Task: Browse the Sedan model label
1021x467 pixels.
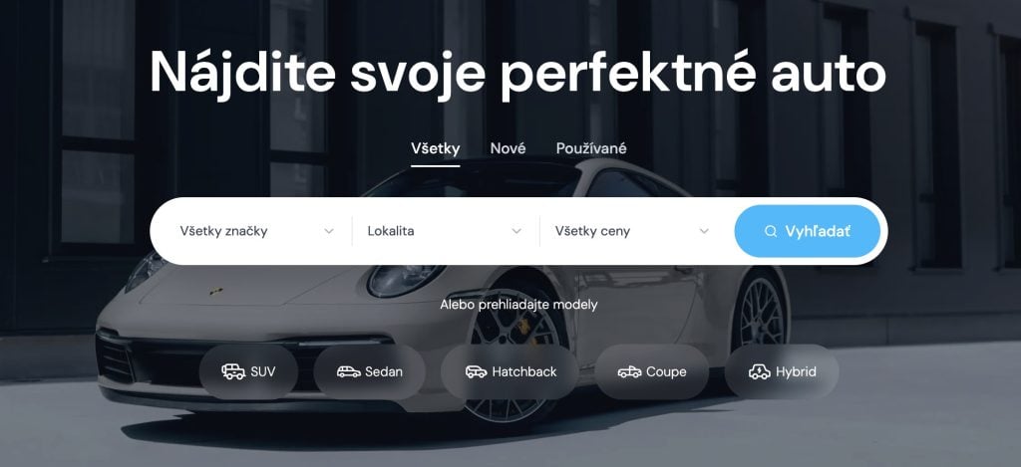Action: [384, 372]
